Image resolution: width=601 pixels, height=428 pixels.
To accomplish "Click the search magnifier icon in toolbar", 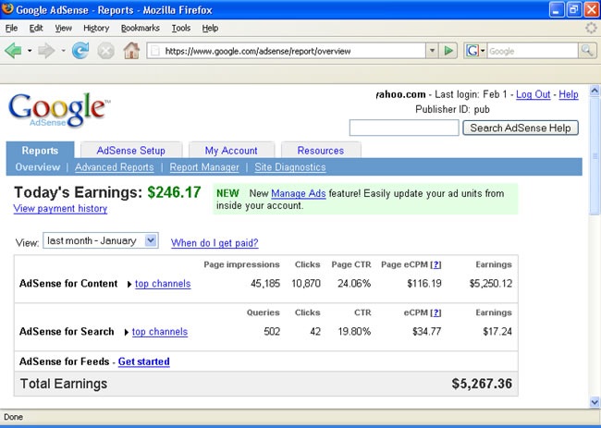I will pyautogui.click(x=587, y=51).
